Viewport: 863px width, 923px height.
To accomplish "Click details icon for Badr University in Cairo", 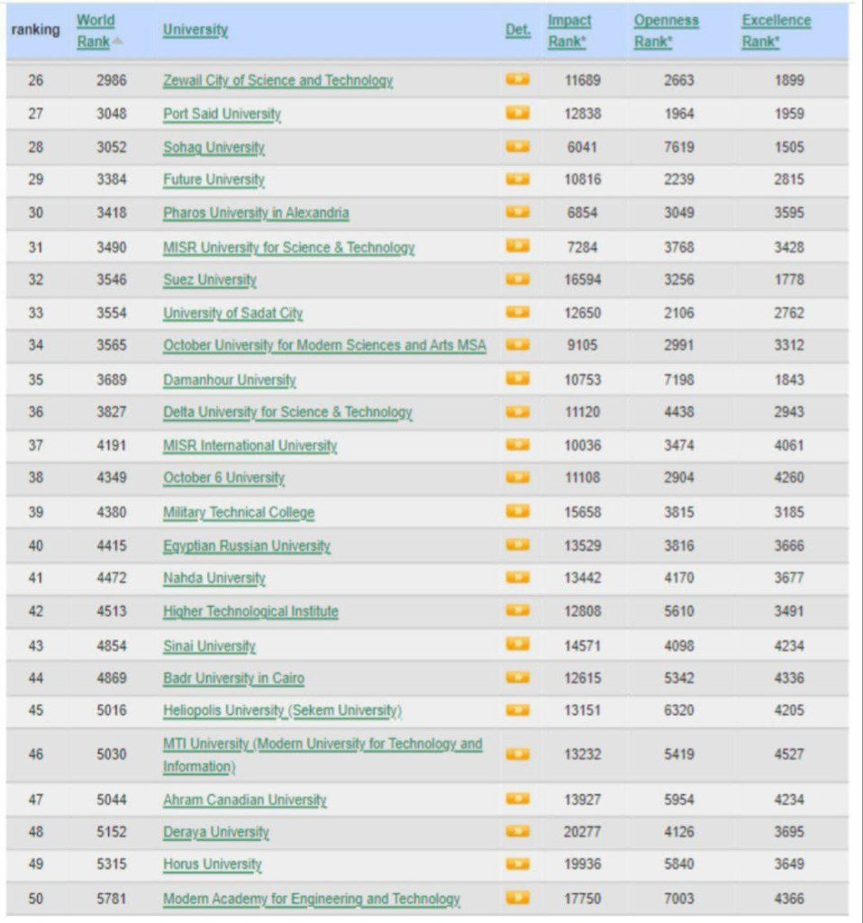I will 518,678.
